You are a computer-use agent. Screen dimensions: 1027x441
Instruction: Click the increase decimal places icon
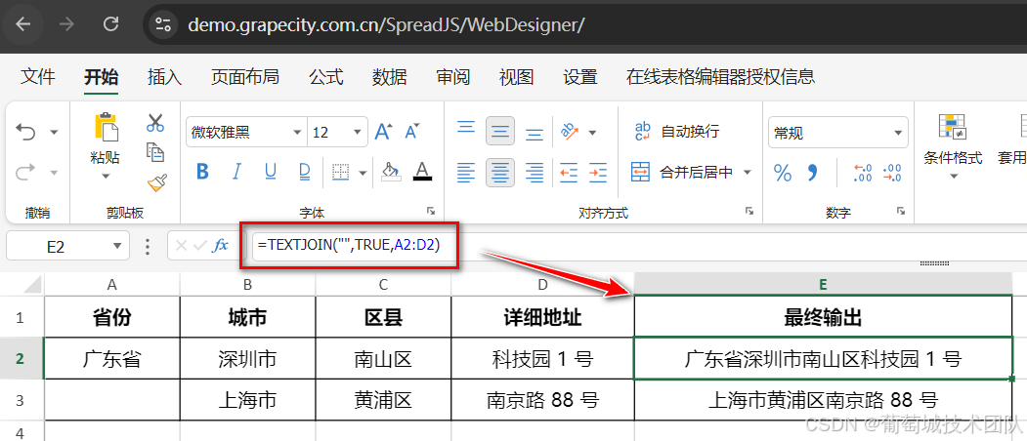coord(863,173)
